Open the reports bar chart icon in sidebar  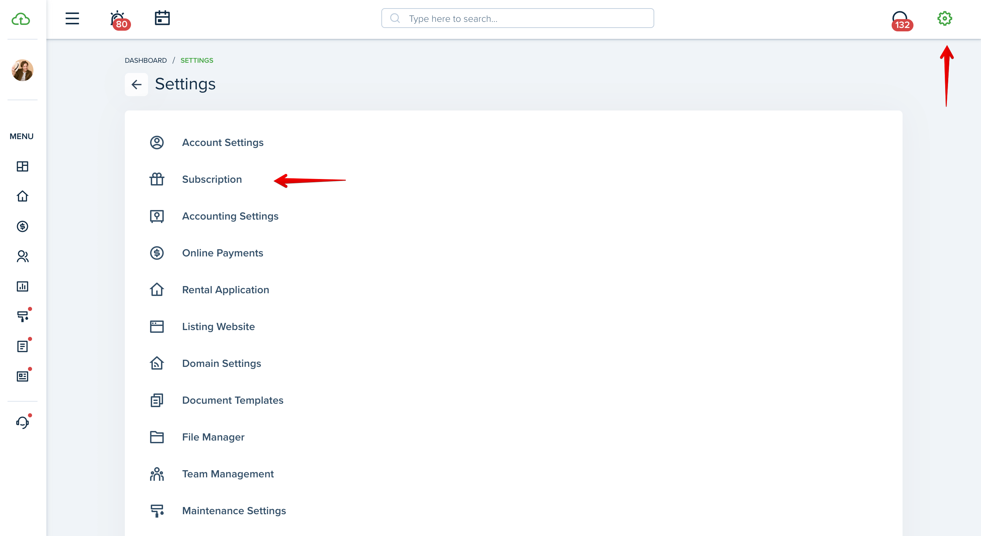(x=23, y=286)
